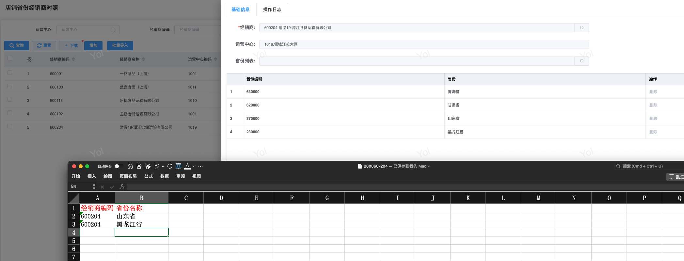Open the font color dropdown arrow
The image size is (684, 261).
pos(194,167)
